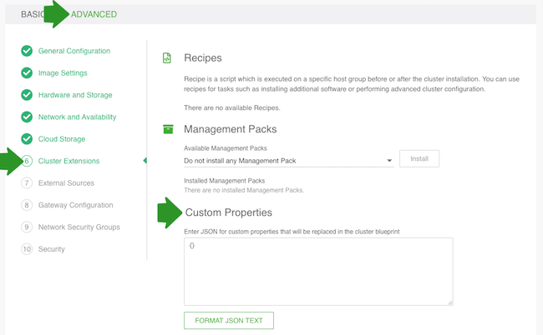Image resolution: width=543 pixels, height=335 pixels.
Task: Click the Cloud Storage checkmark icon
Action: tap(27, 139)
